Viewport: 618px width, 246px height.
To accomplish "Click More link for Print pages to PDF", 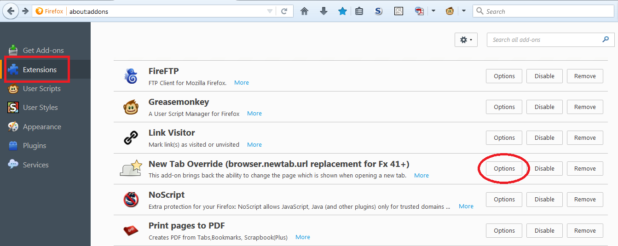I will tap(303, 237).
